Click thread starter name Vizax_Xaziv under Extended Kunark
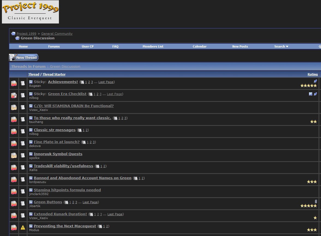The height and width of the screenshot is (236, 321). click(x=38, y=218)
